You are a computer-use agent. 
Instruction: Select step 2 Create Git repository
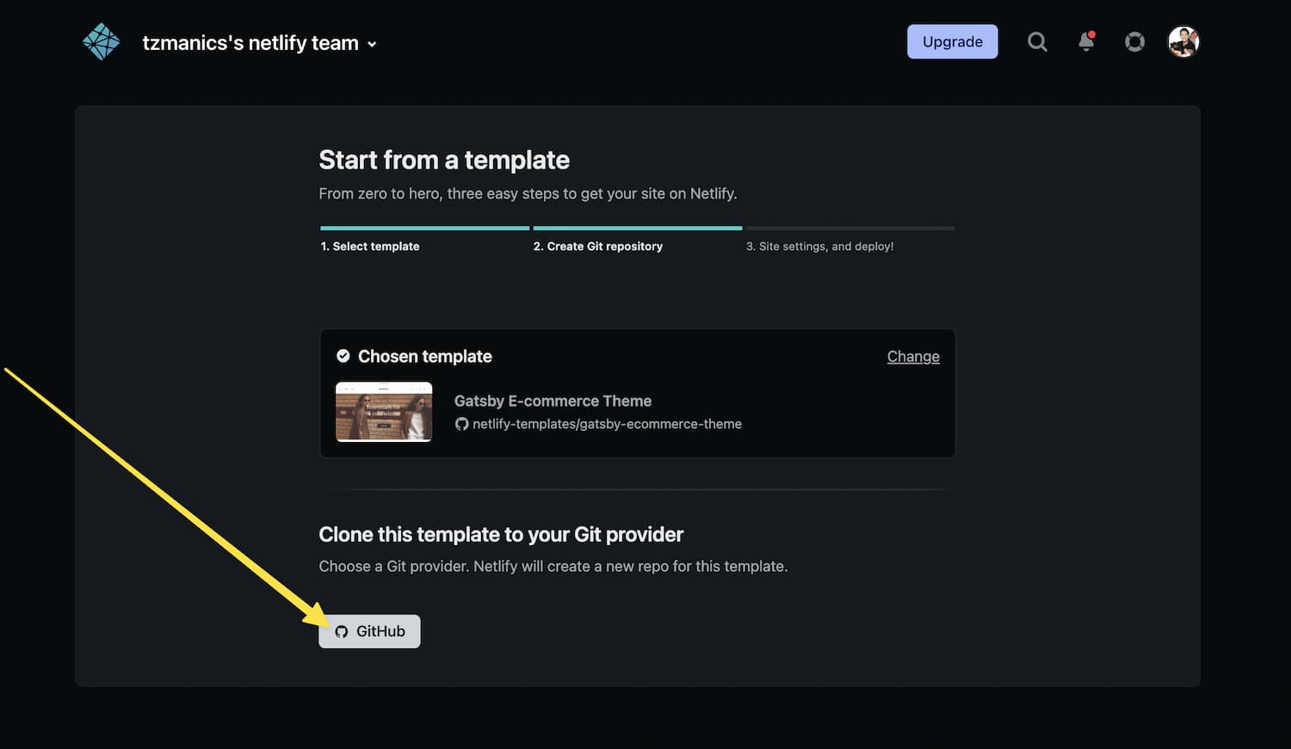tap(598, 246)
